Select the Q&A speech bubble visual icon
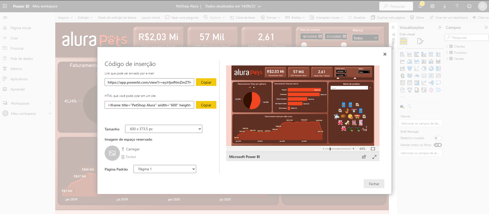The image size is (489, 214). pyautogui.click(x=438, y=83)
